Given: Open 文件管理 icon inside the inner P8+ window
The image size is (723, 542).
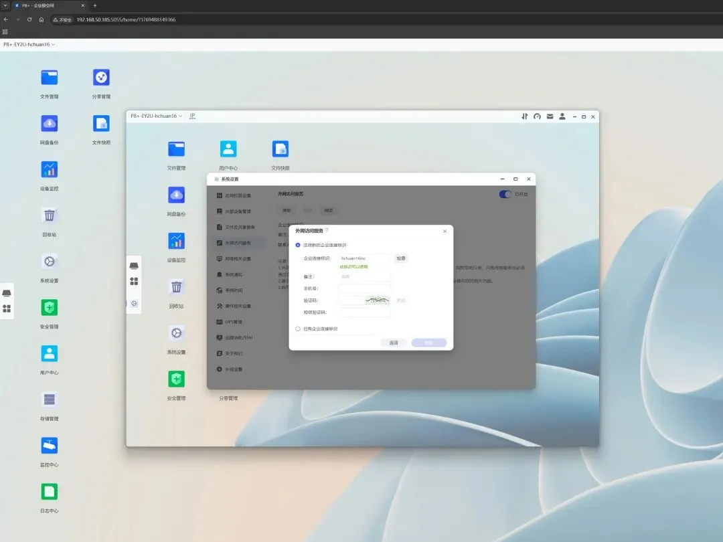Looking at the screenshot, I should [x=176, y=149].
